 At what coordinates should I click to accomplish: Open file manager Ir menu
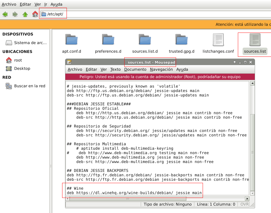tap(46, 4)
